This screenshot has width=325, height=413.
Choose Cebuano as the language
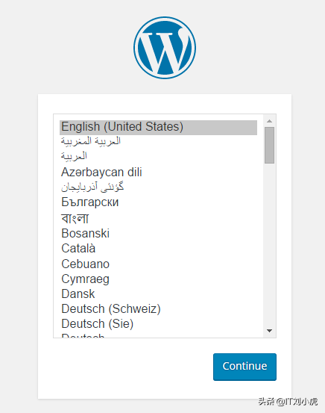(x=158, y=264)
